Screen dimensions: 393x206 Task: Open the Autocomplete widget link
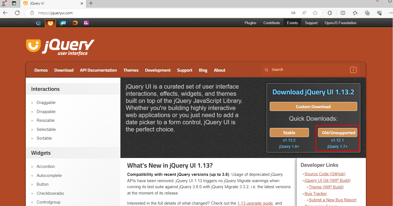coord(49,176)
